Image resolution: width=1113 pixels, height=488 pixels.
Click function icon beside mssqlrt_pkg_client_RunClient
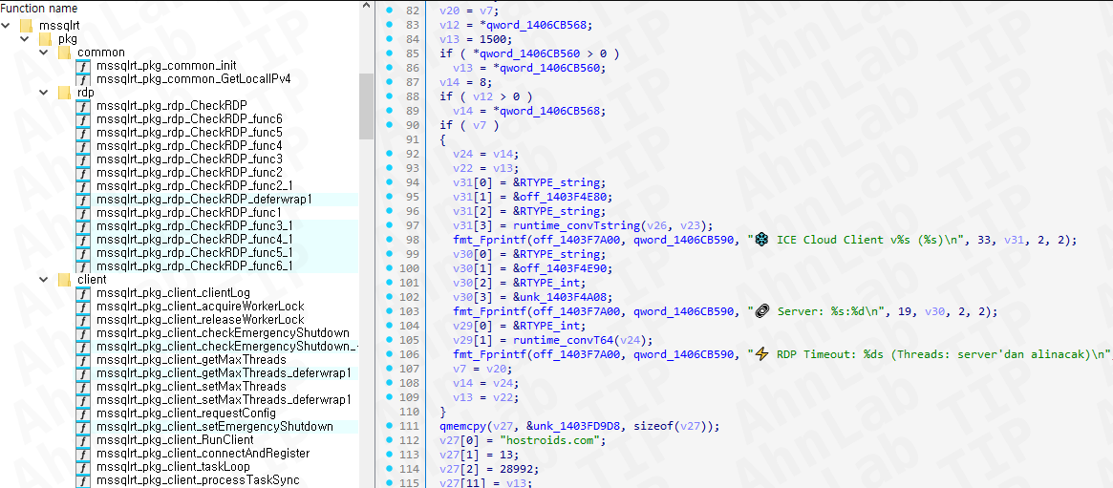pyautogui.click(x=83, y=439)
